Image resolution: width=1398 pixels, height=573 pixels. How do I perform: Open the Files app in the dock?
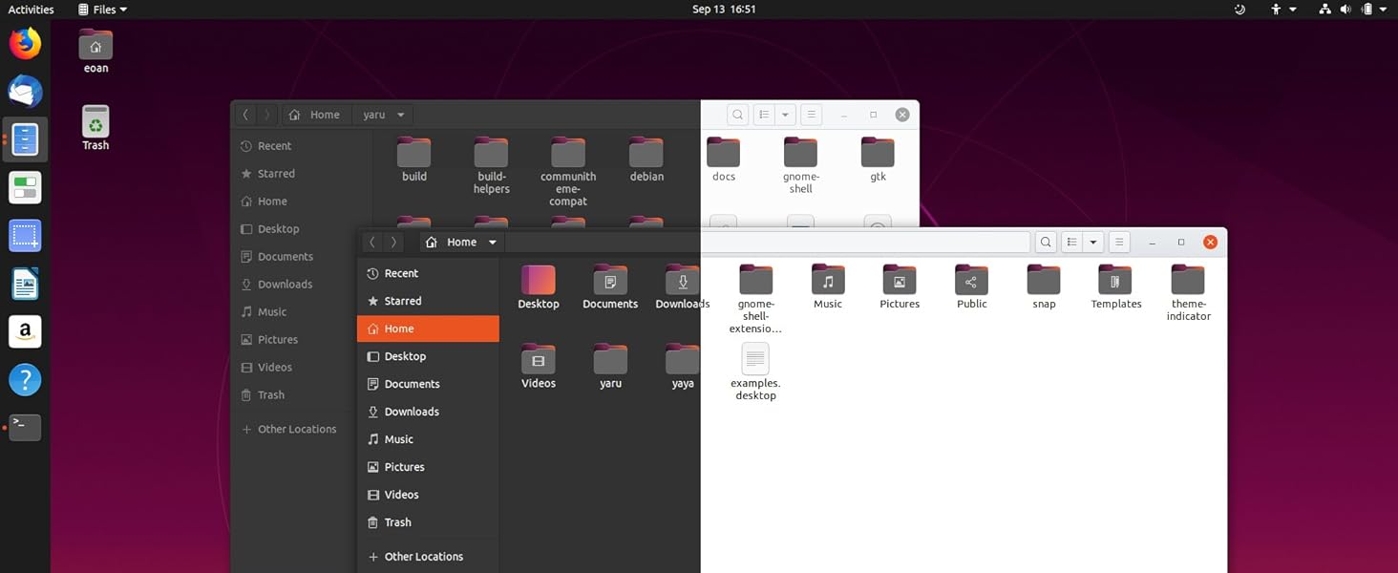(x=25, y=139)
